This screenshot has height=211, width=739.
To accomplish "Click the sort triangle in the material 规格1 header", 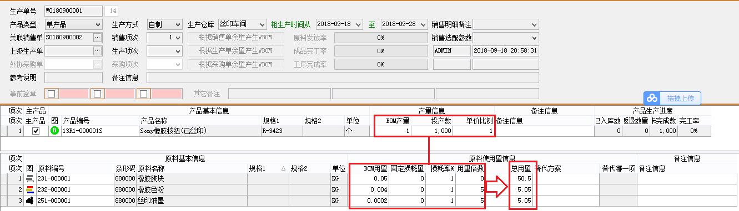I will click(284, 168).
